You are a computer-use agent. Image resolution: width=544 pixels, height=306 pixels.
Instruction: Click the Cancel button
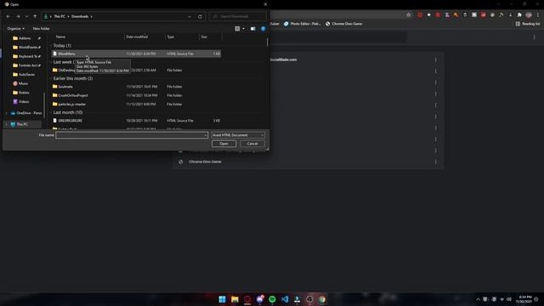click(x=252, y=144)
